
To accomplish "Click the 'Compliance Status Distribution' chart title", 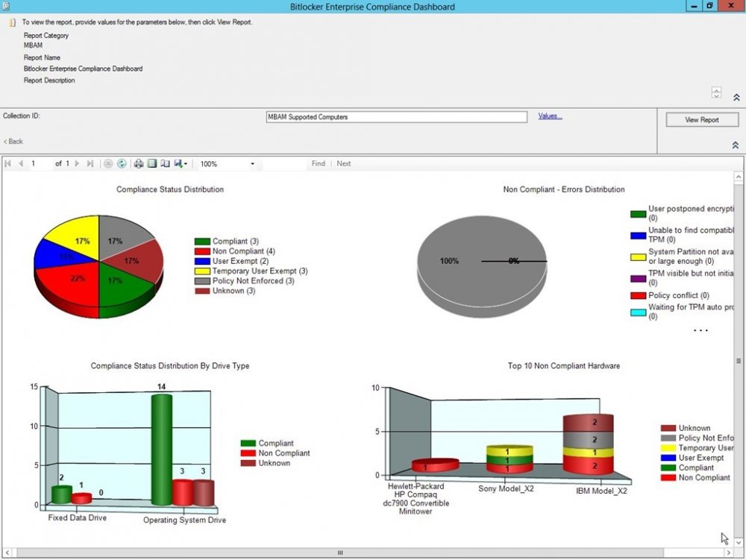I will [170, 189].
